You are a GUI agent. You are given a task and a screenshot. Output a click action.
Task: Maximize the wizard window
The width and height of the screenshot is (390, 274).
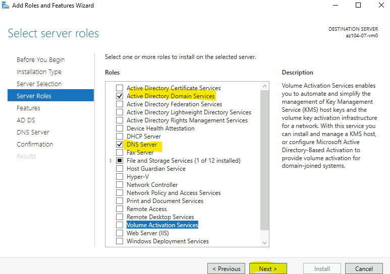tap(358, 5)
